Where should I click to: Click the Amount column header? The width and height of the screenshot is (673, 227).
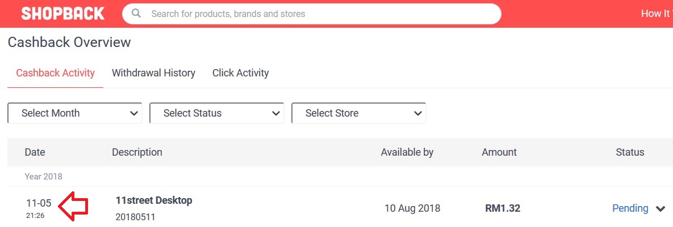pos(499,152)
